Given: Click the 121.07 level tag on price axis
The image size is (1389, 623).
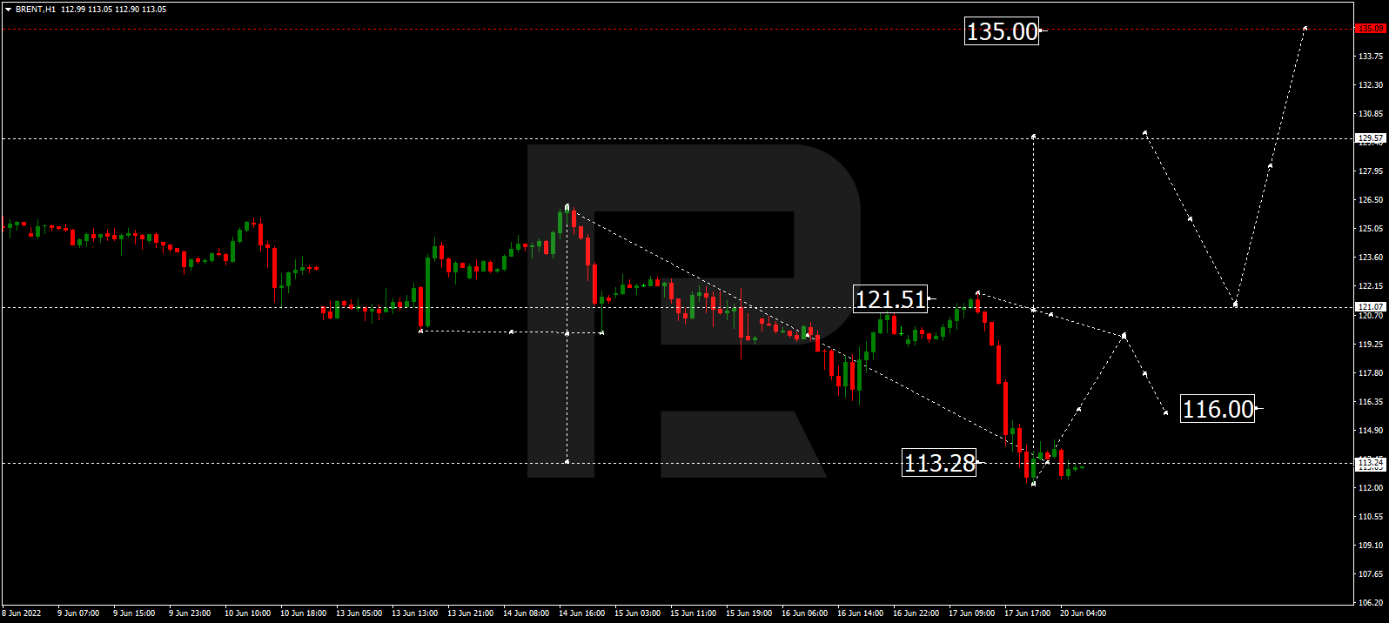Looking at the screenshot, I should point(1371,307).
